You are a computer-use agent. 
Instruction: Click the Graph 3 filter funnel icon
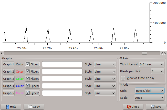click(28, 78)
